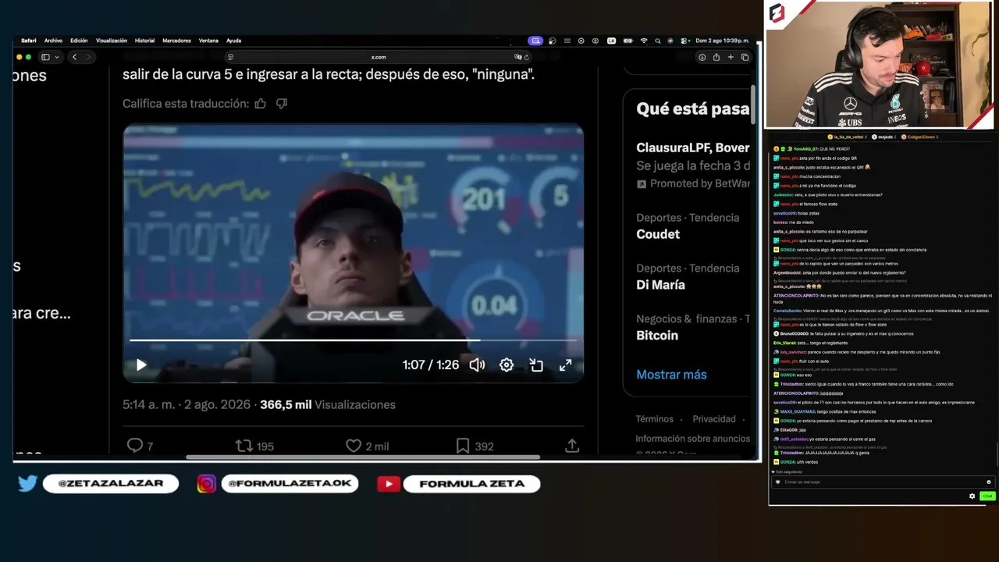999x562 pixels.
Task: Like the post with 2 mil likes
Action: [367, 446]
